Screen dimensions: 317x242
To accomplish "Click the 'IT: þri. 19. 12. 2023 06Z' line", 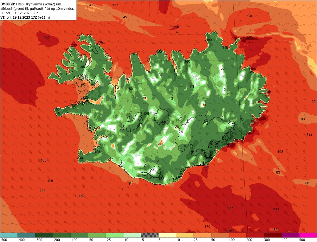I will 19,13.
